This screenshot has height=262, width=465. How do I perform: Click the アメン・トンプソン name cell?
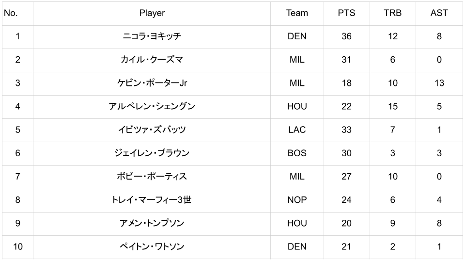pyautogui.click(x=152, y=223)
